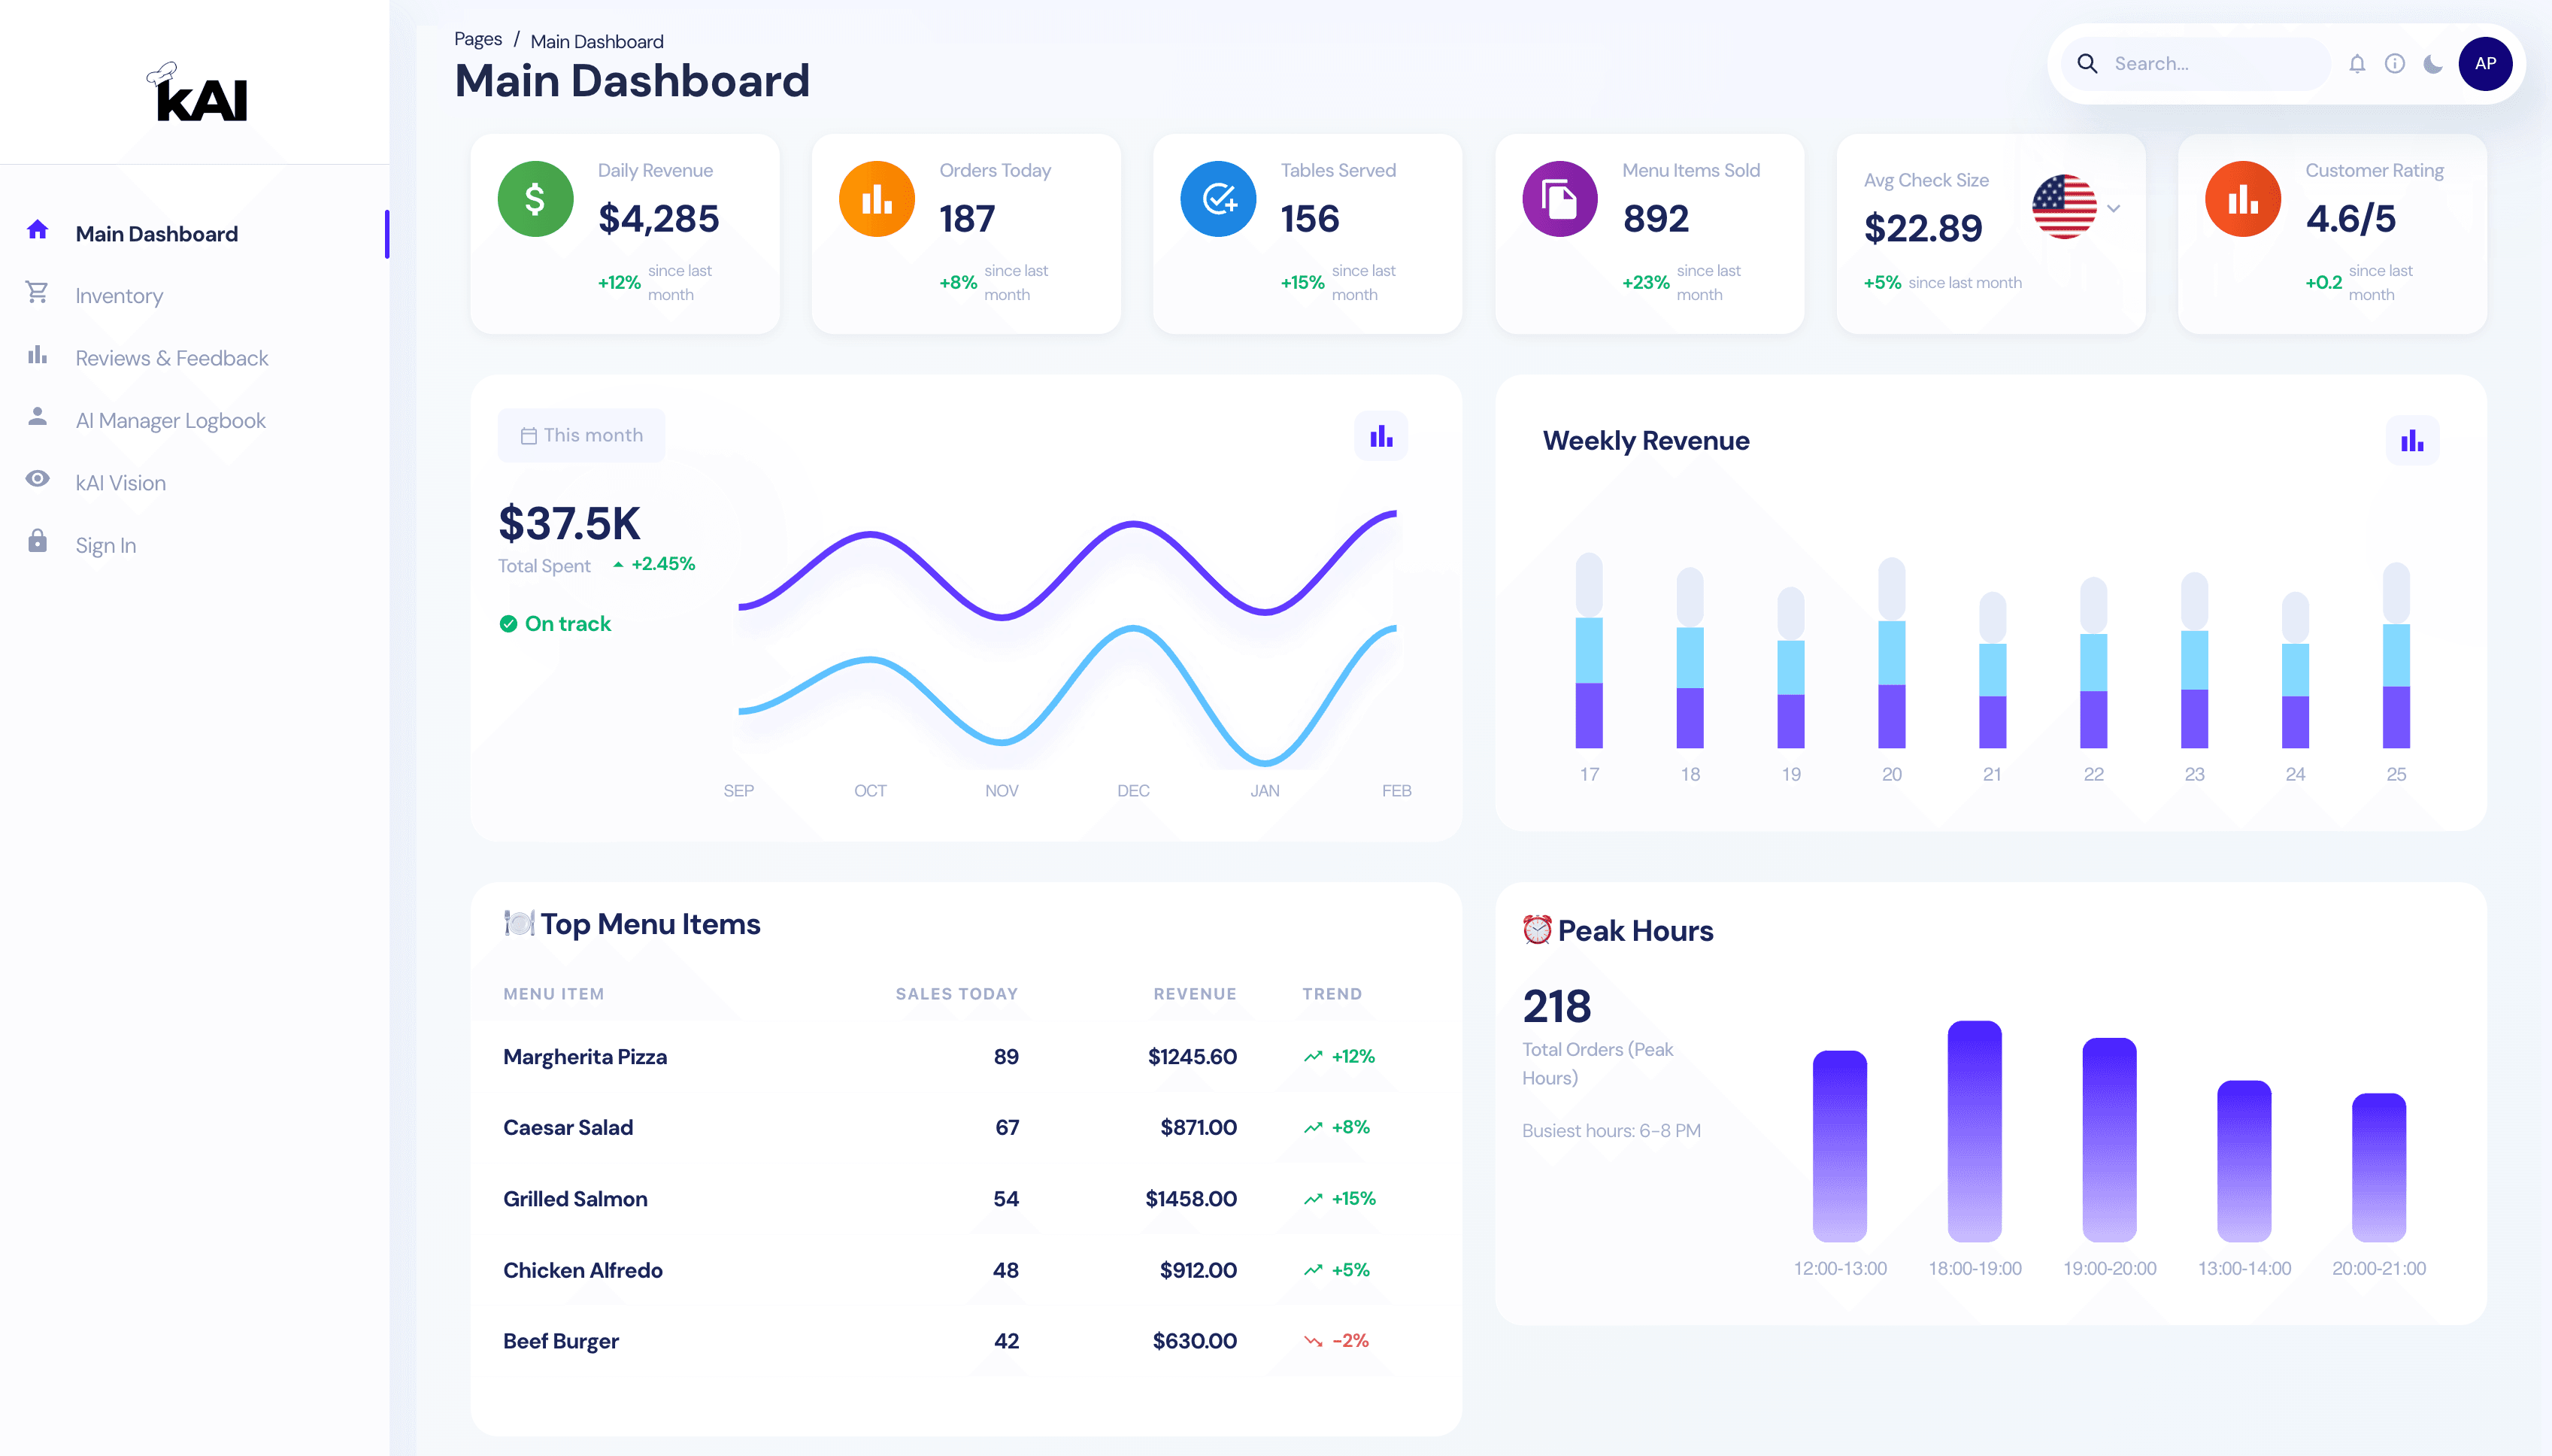Image resolution: width=2552 pixels, height=1456 pixels.
Task: Click the Menu Items Sold document icon
Action: point(1559,199)
